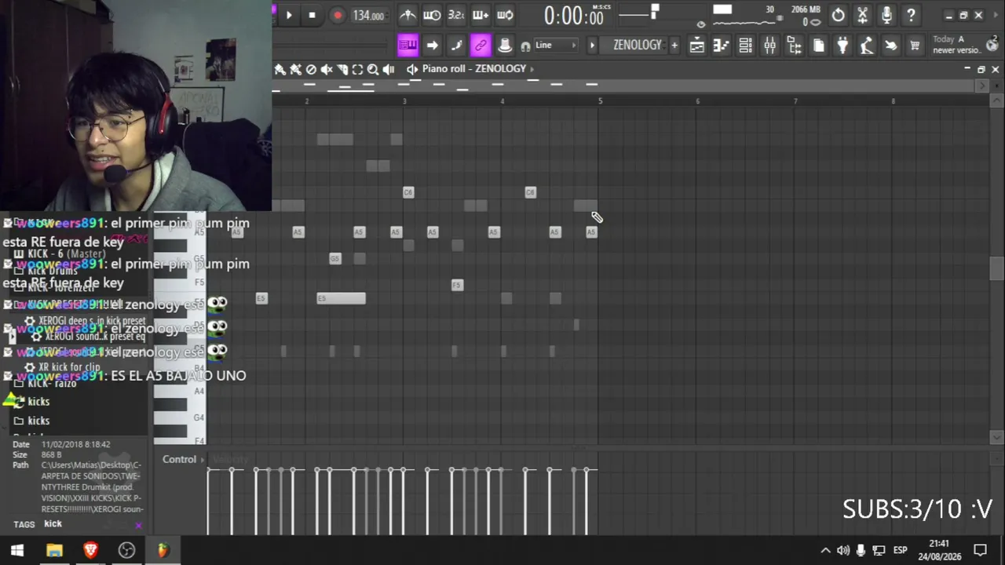Open the Mixer icon
This screenshot has width=1005, height=565.
(769, 46)
